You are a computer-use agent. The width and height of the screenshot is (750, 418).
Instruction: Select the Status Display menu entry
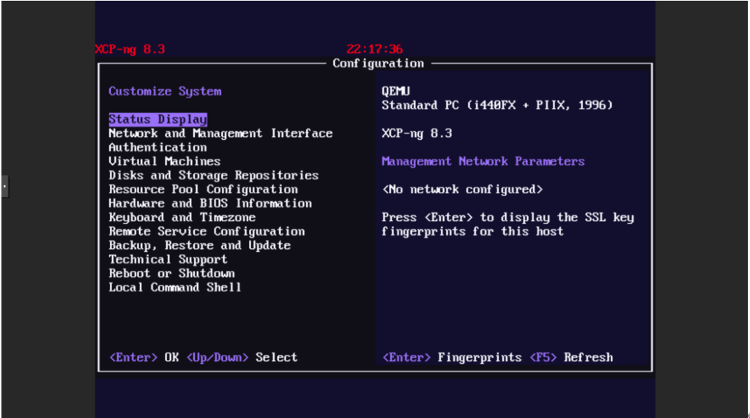point(157,119)
